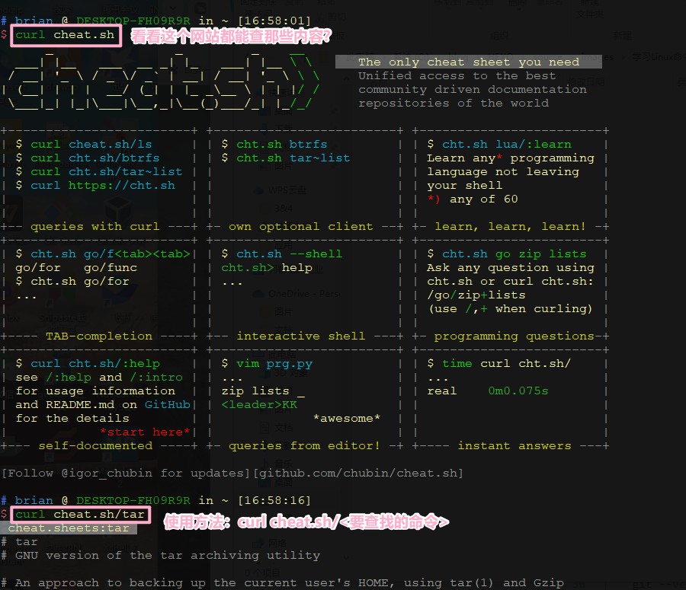This screenshot has width=686, height=590.
Task: Click the example 'curl cht.sh/tar~list'
Action: tap(106, 171)
